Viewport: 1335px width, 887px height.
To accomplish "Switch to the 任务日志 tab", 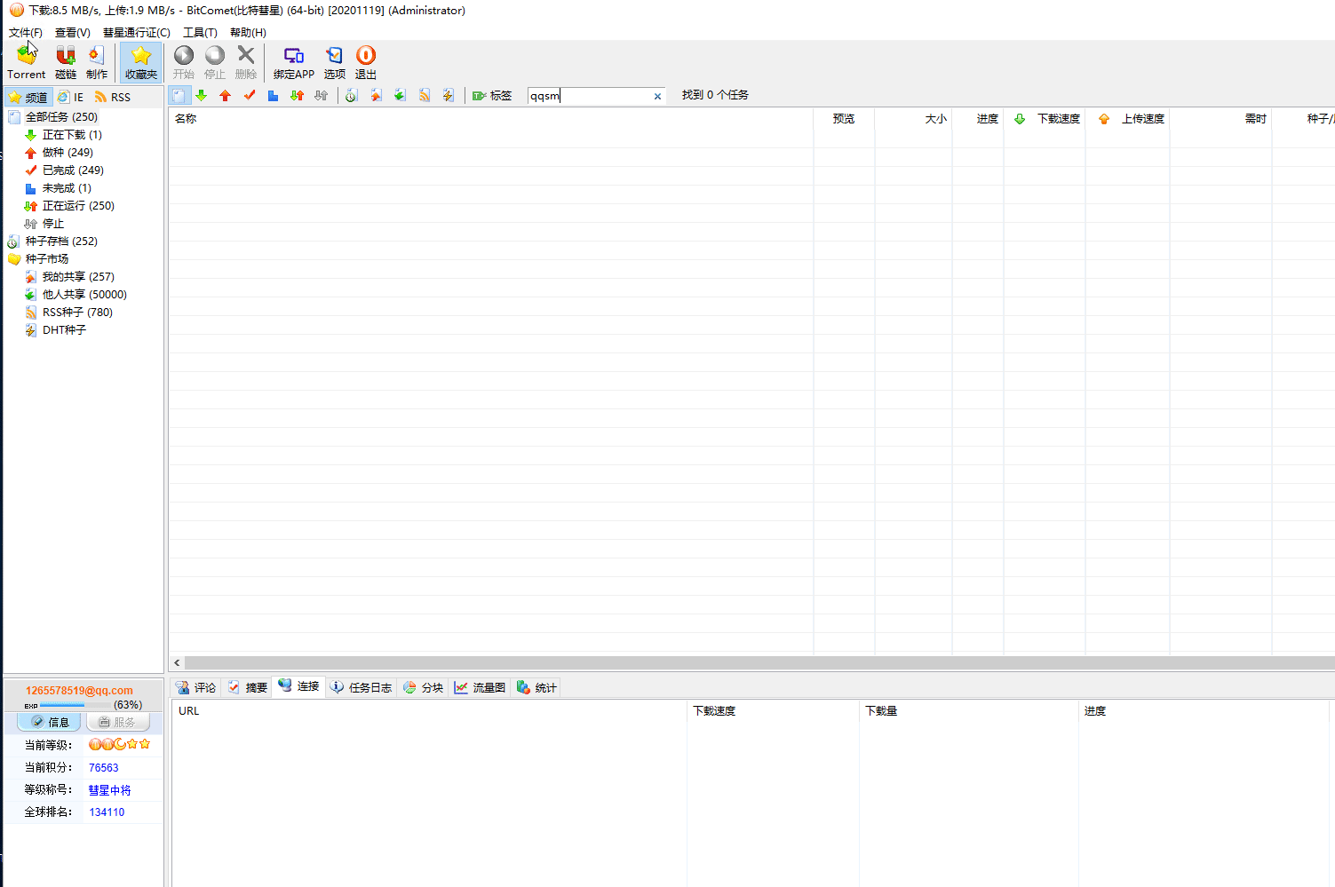I will [361, 687].
